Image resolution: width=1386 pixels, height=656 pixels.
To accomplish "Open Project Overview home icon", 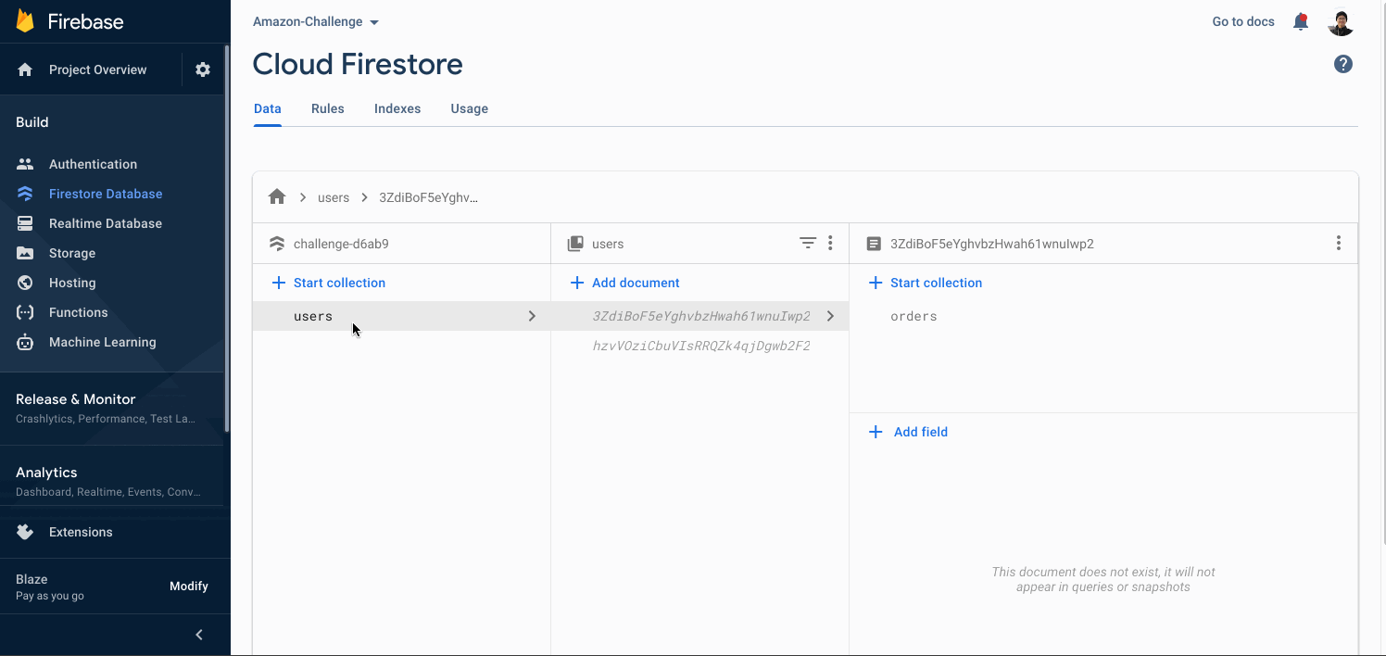I will point(25,69).
